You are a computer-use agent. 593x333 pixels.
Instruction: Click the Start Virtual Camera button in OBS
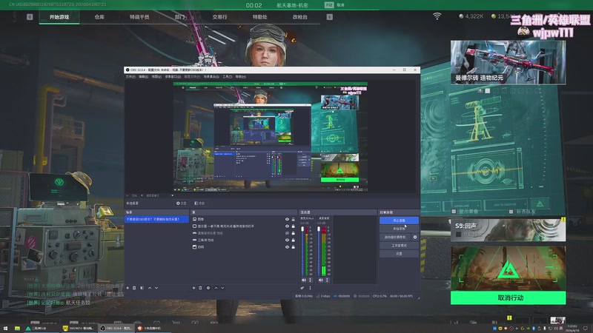pyautogui.click(x=395, y=237)
